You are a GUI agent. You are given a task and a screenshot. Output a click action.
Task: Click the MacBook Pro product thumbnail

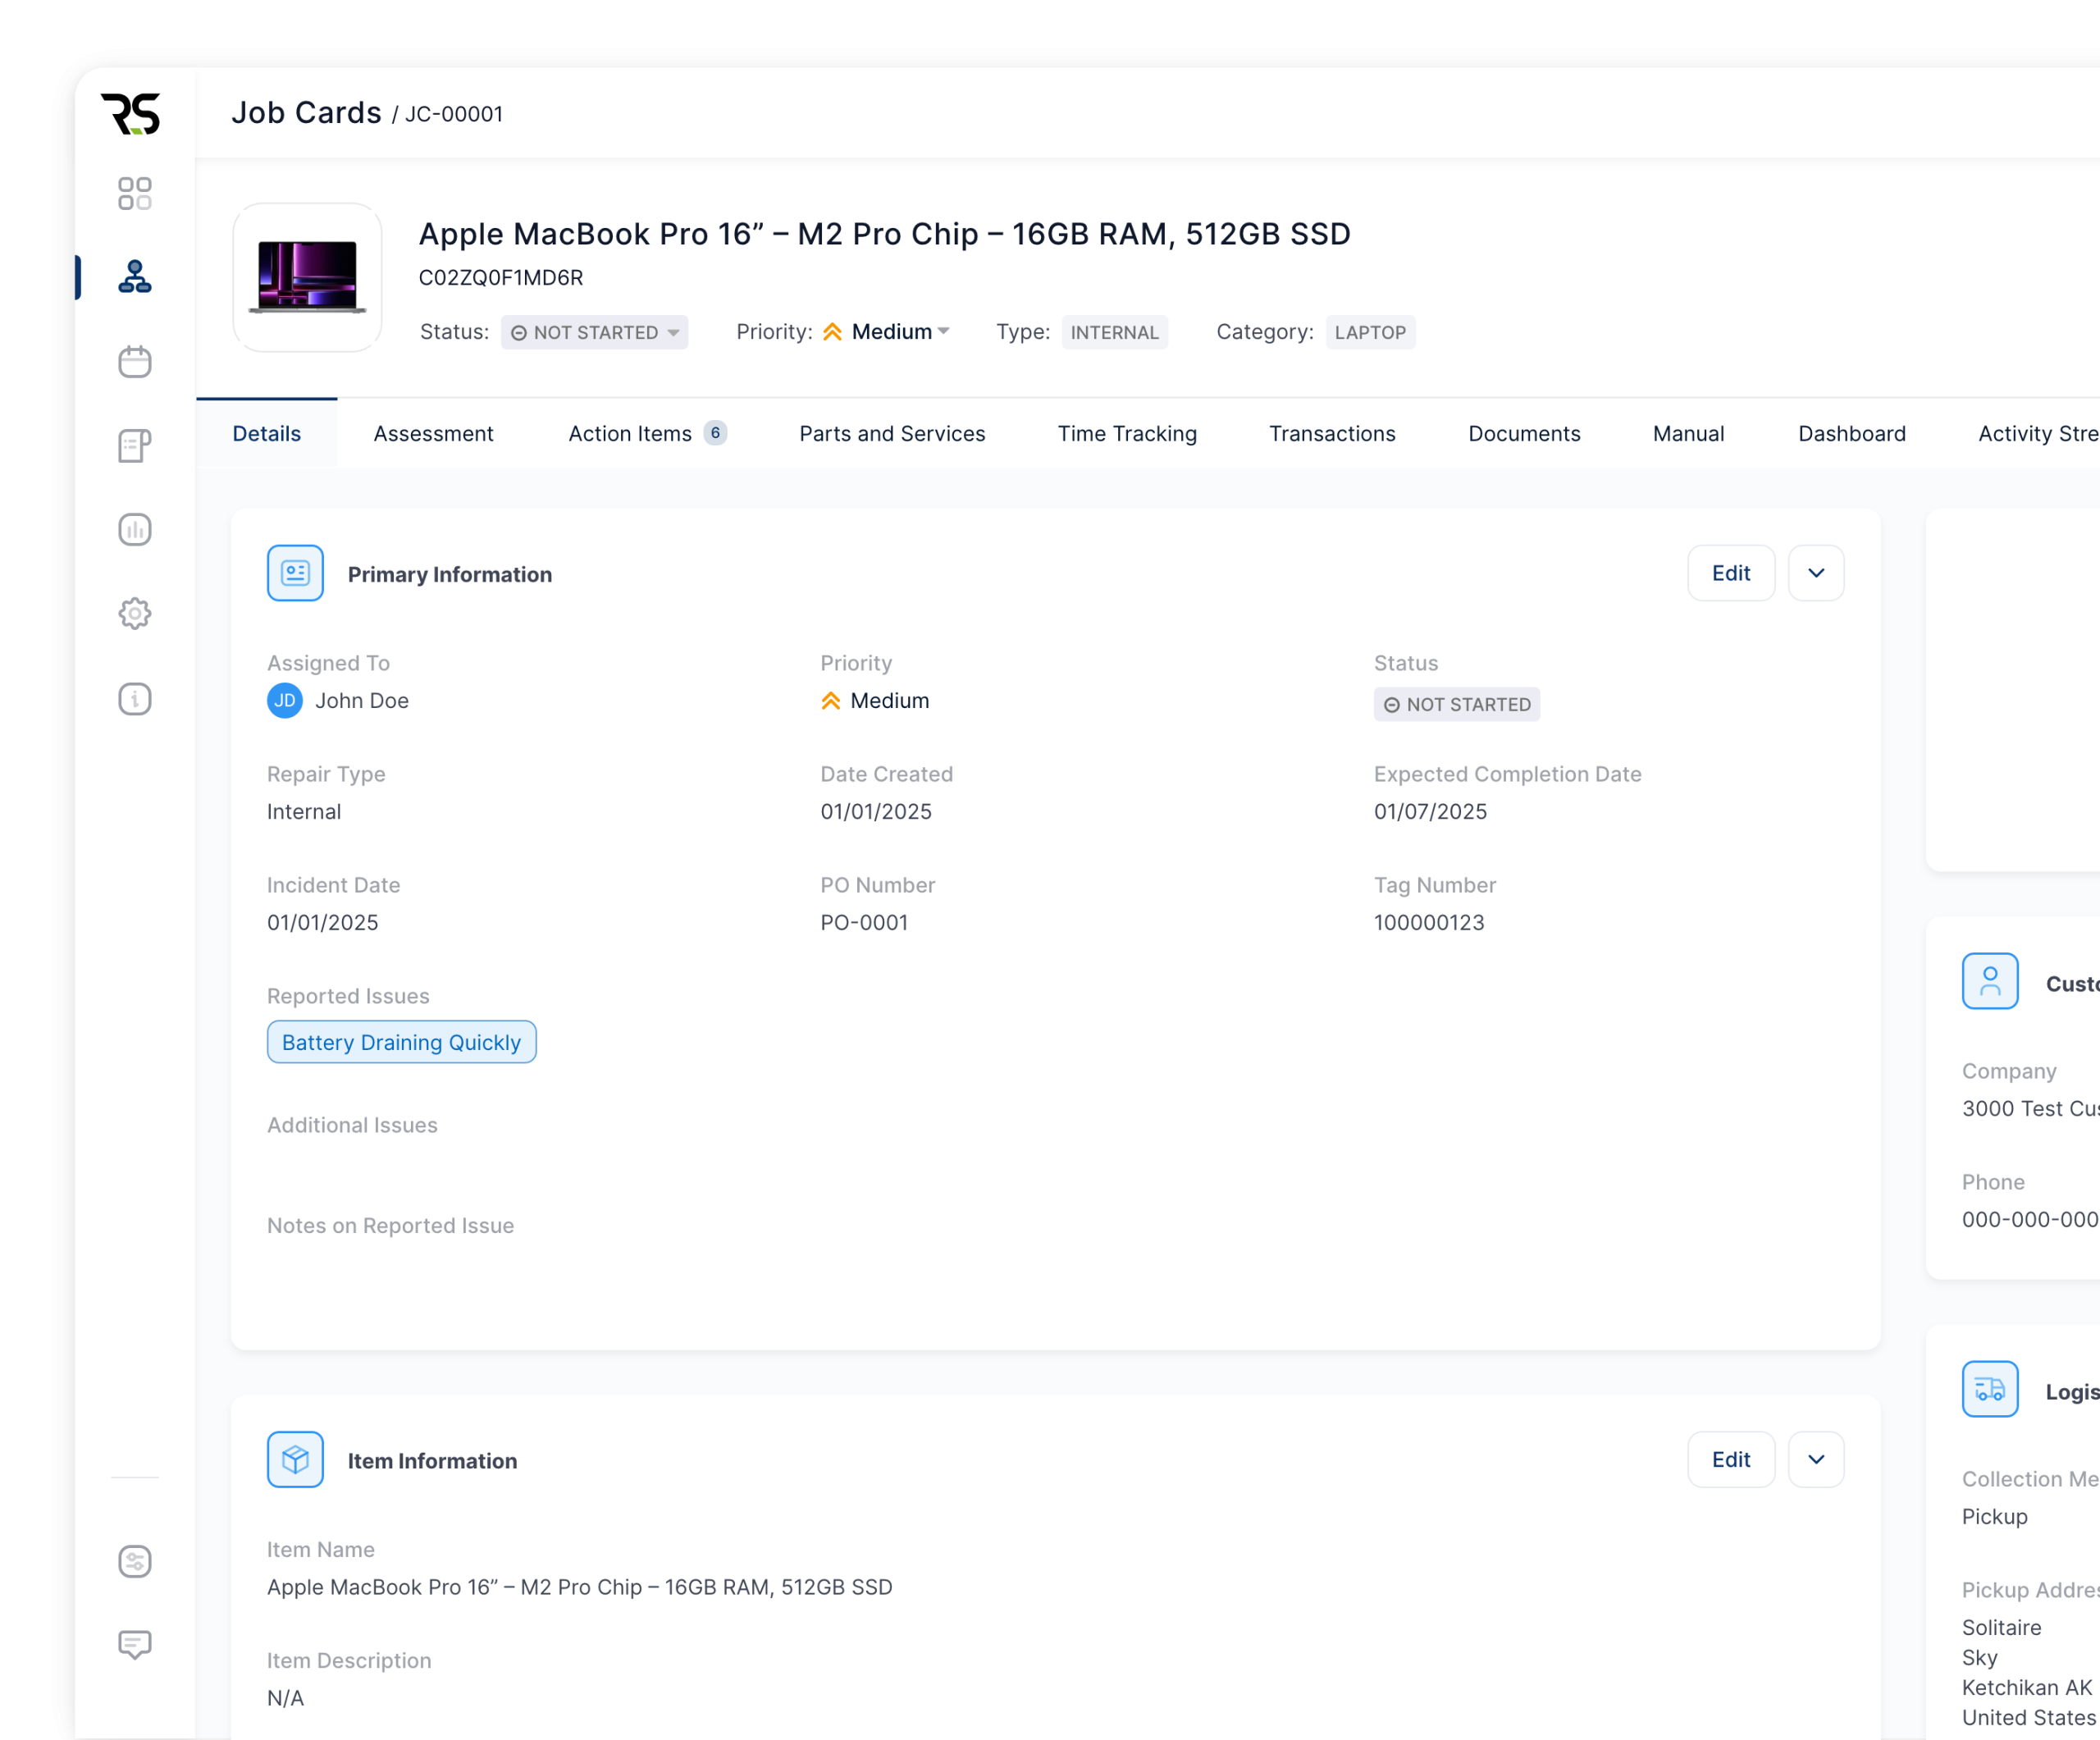[307, 277]
